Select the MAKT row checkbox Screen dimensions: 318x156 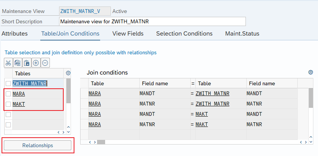(x=8, y=104)
